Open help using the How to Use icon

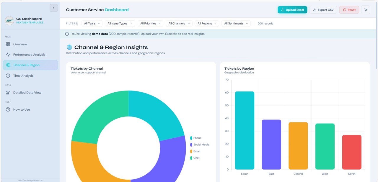(8, 109)
